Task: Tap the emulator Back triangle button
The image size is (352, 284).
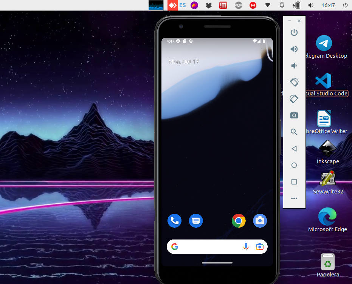Action: pos(294,149)
